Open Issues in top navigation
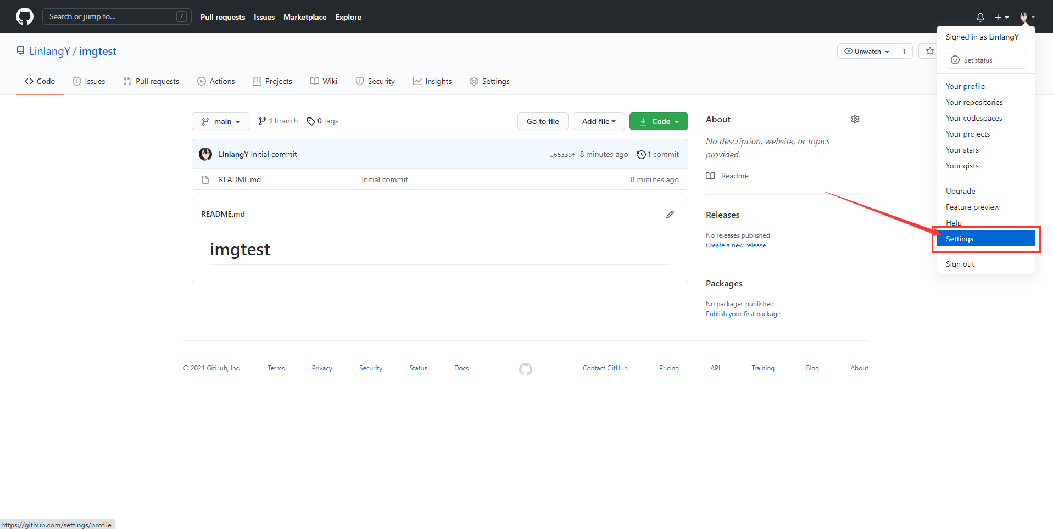1053x529 pixels. [x=264, y=17]
